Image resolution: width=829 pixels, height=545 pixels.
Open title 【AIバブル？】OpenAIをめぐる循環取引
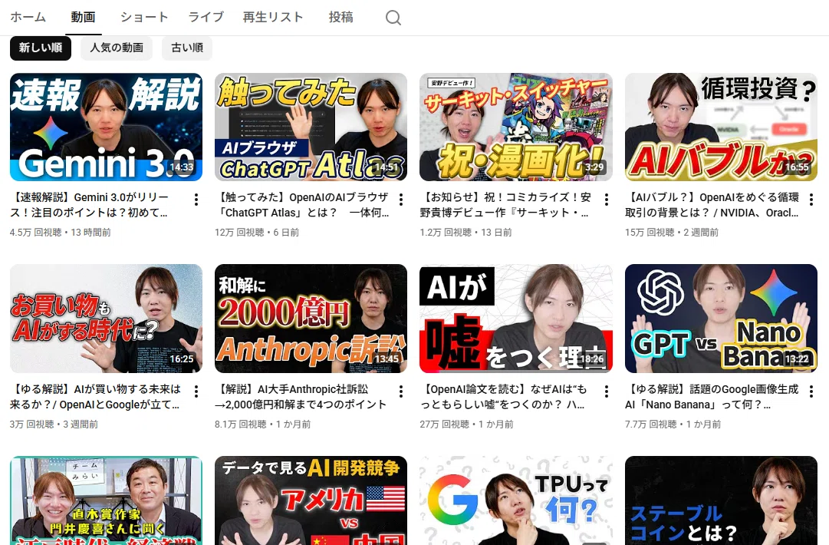(712, 205)
